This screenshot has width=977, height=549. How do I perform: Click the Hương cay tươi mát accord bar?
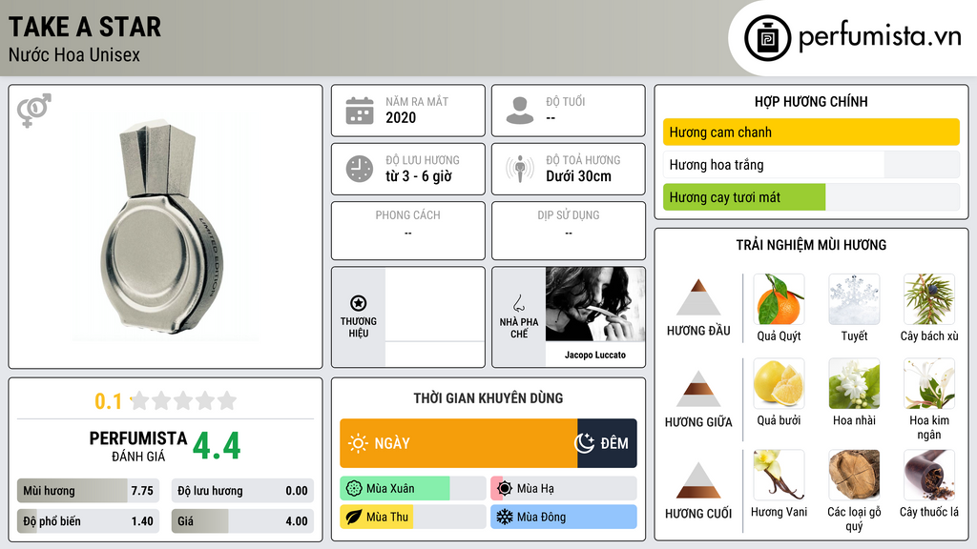coord(811,196)
